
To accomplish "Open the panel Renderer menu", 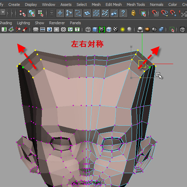I will point(57,23).
